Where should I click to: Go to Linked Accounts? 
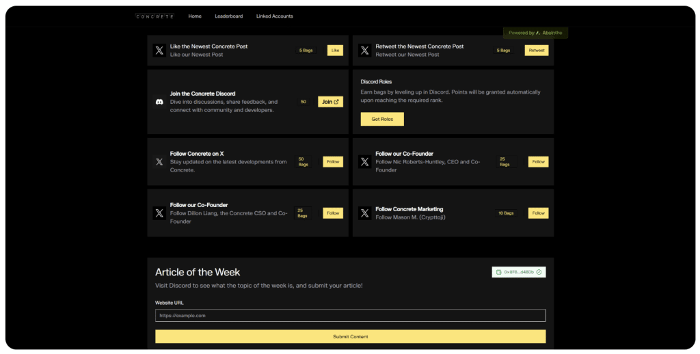pos(274,16)
